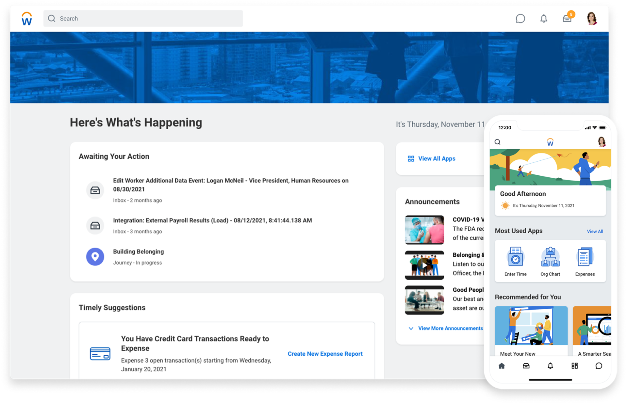The image size is (627, 404).
Task: Click View All next to Most Used Apps
Action: pos(595,231)
